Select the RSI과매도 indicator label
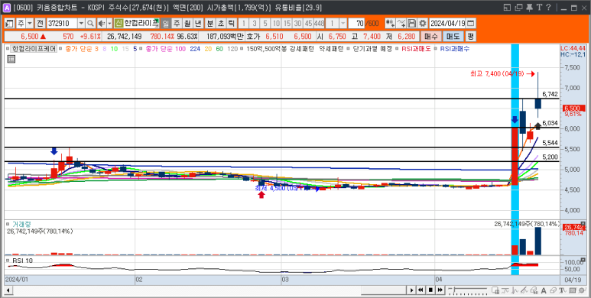Screen dimensions: 591x298 pyautogui.click(x=416, y=49)
